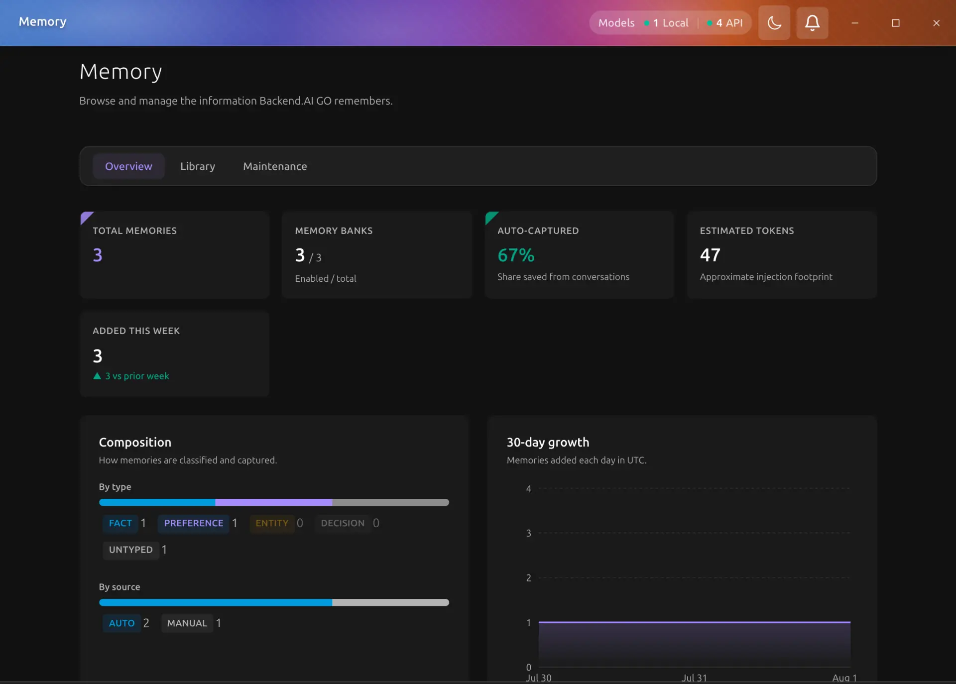Switch to the Library tab
Screen dimensions: 956x684
coord(198,166)
